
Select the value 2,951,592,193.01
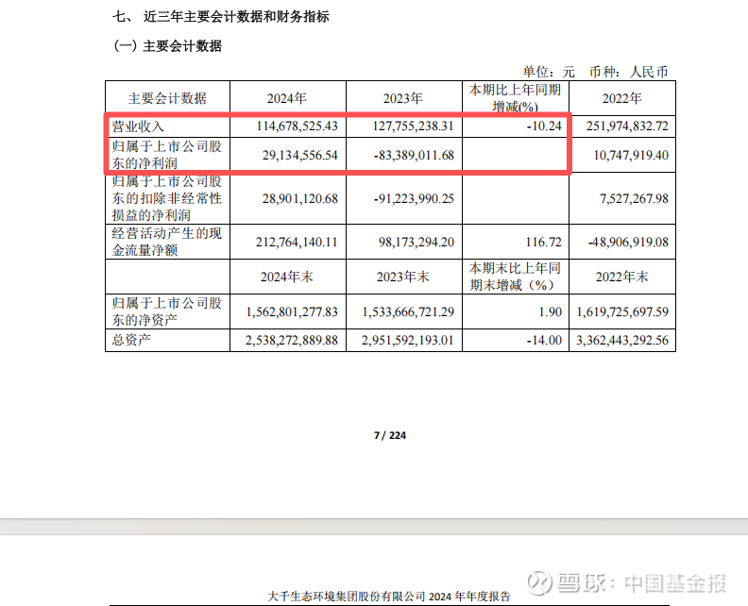408,341
